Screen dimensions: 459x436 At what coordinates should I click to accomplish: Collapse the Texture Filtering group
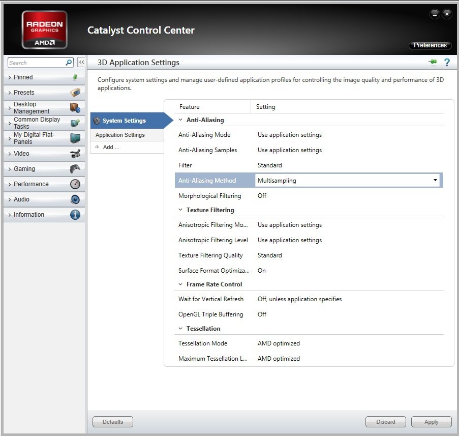tap(180, 210)
